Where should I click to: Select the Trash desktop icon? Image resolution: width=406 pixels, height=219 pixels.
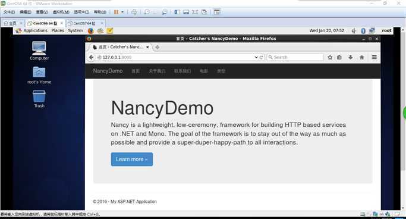click(x=39, y=99)
